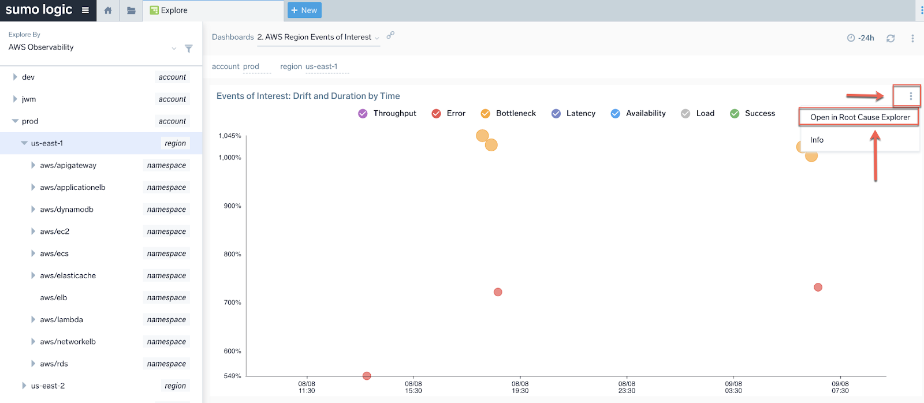Click the red Error dot near 19:30
The width and height of the screenshot is (924, 403).
tap(498, 292)
